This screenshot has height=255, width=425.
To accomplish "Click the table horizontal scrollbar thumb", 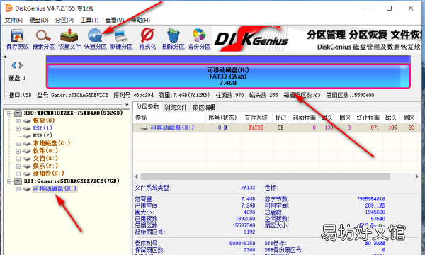I will tap(265, 176).
